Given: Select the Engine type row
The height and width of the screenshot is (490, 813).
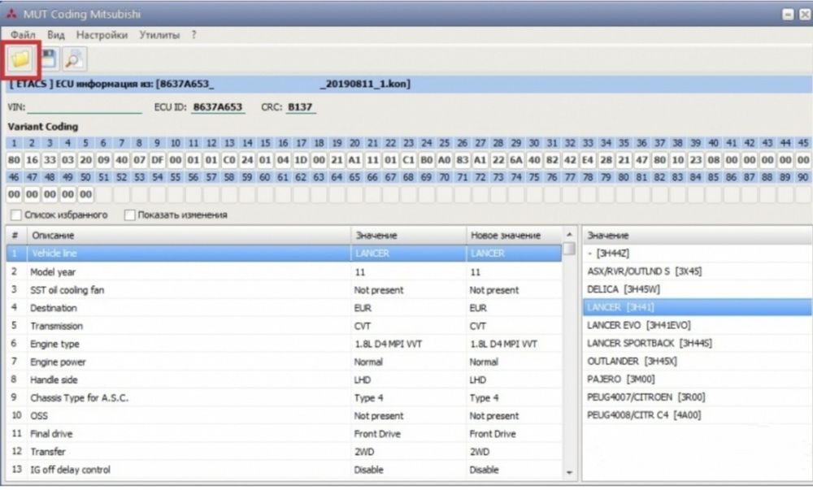Looking at the screenshot, I should (284, 344).
